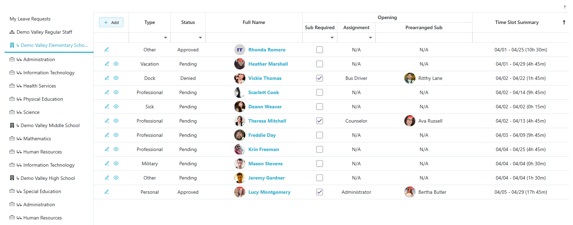
Task: Click the ascending sort arrow beside Time Slot Summary
Action: tap(564, 22)
